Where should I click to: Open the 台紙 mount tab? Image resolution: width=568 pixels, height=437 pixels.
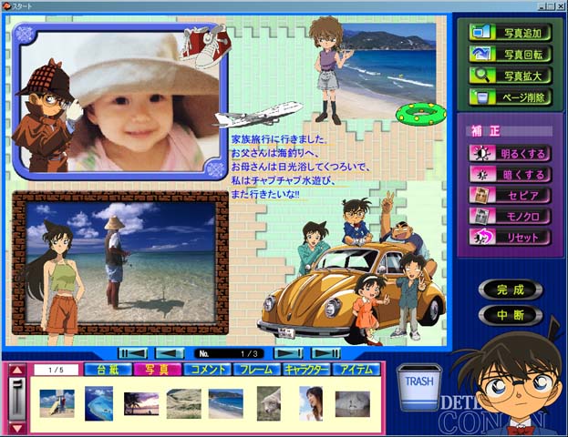point(108,370)
